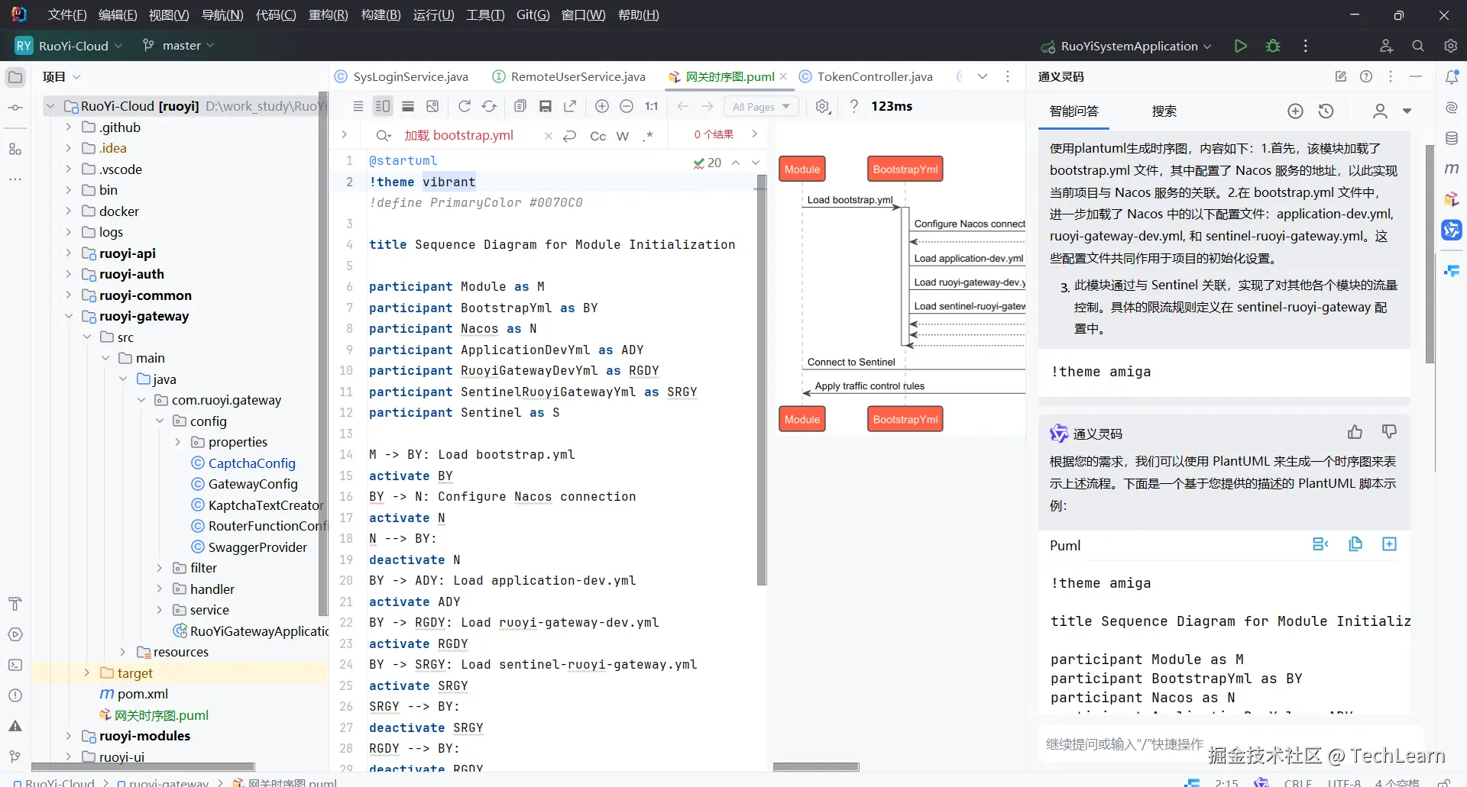Zoom in on the PlantUML preview
1467x787 pixels.
602,106
